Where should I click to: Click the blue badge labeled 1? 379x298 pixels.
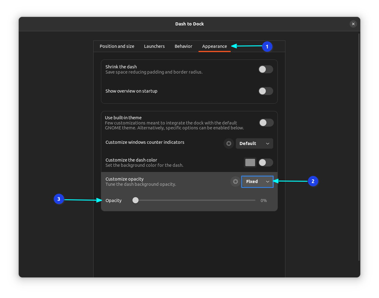[x=267, y=47]
